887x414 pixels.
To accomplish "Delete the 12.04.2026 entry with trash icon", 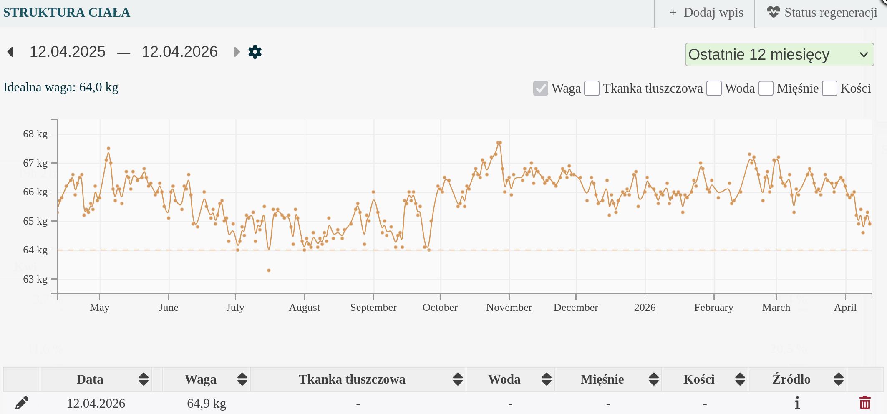I will 865,403.
